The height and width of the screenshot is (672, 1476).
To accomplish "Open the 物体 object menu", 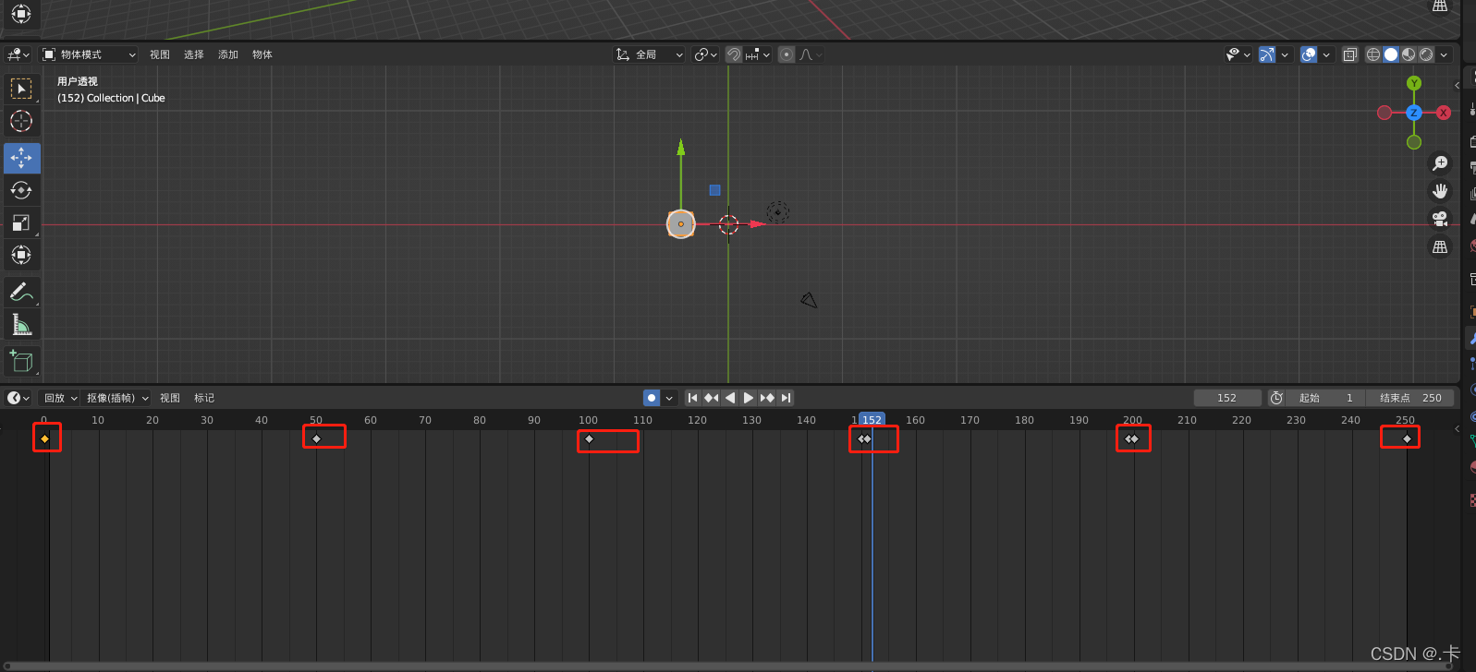I will [x=262, y=54].
